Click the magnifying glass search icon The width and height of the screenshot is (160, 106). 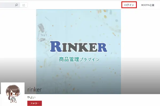(17, 5)
